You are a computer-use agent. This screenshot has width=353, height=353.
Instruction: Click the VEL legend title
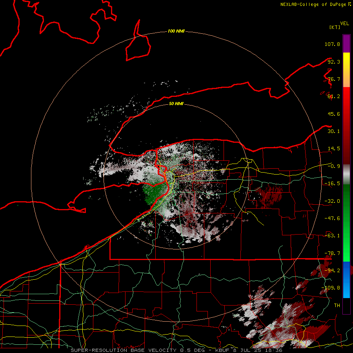coord(344,24)
